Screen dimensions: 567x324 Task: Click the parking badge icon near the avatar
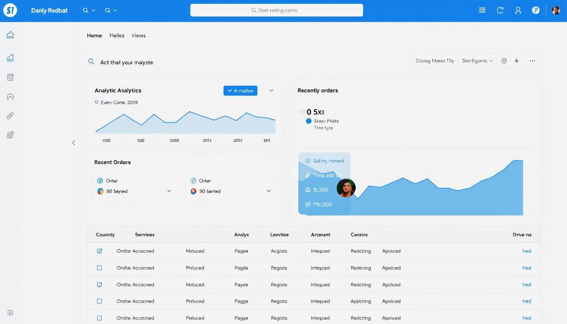click(x=536, y=10)
